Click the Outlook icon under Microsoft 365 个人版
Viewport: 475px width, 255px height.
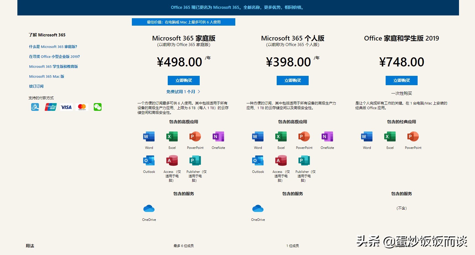[258, 160]
